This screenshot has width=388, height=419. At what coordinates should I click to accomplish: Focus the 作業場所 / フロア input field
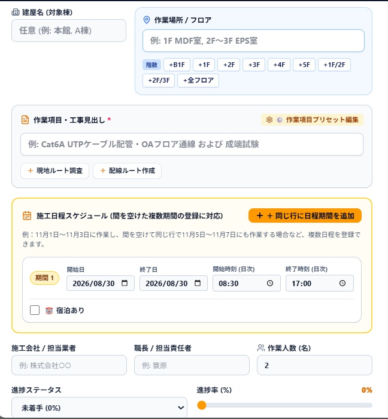click(253, 41)
